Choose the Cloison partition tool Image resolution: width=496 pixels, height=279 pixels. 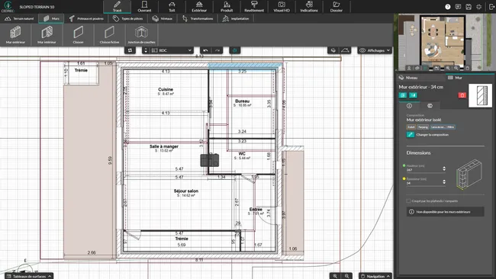[x=78, y=35]
